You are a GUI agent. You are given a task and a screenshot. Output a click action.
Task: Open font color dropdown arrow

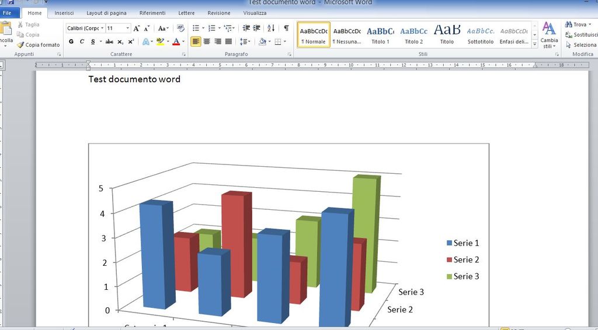pos(183,41)
